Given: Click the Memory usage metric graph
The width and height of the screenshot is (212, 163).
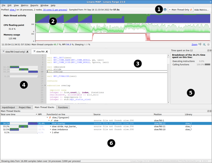Looking at the screenshot, I should (x=123, y=37).
